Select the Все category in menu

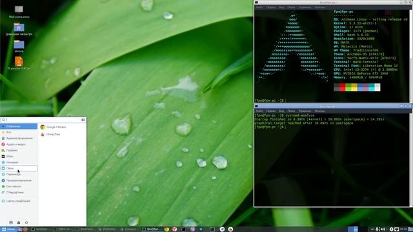(19, 132)
